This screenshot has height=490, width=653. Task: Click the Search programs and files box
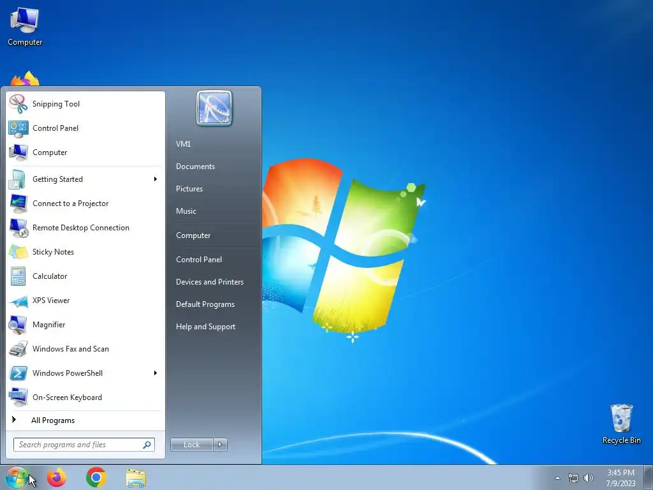(84, 445)
